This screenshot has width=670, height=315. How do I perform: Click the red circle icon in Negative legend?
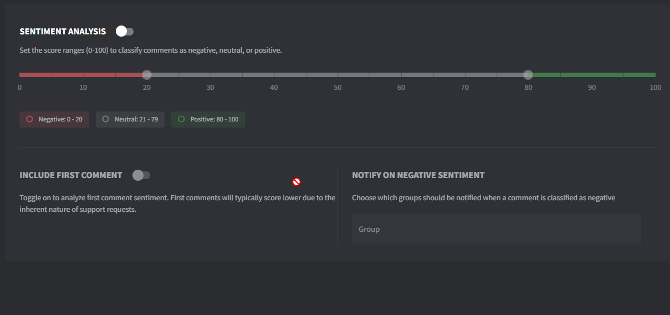pos(30,119)
